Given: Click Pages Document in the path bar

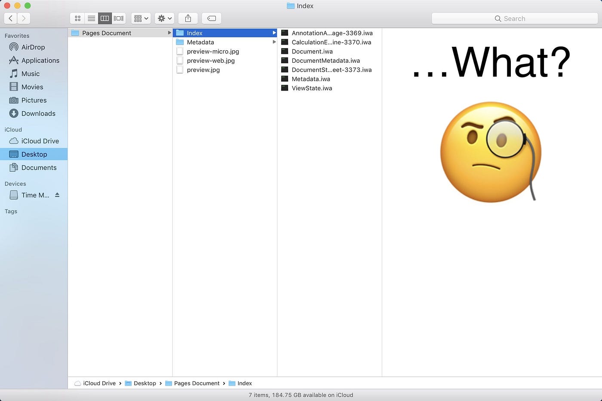Looking at the screenshot, I should [192, 383].
